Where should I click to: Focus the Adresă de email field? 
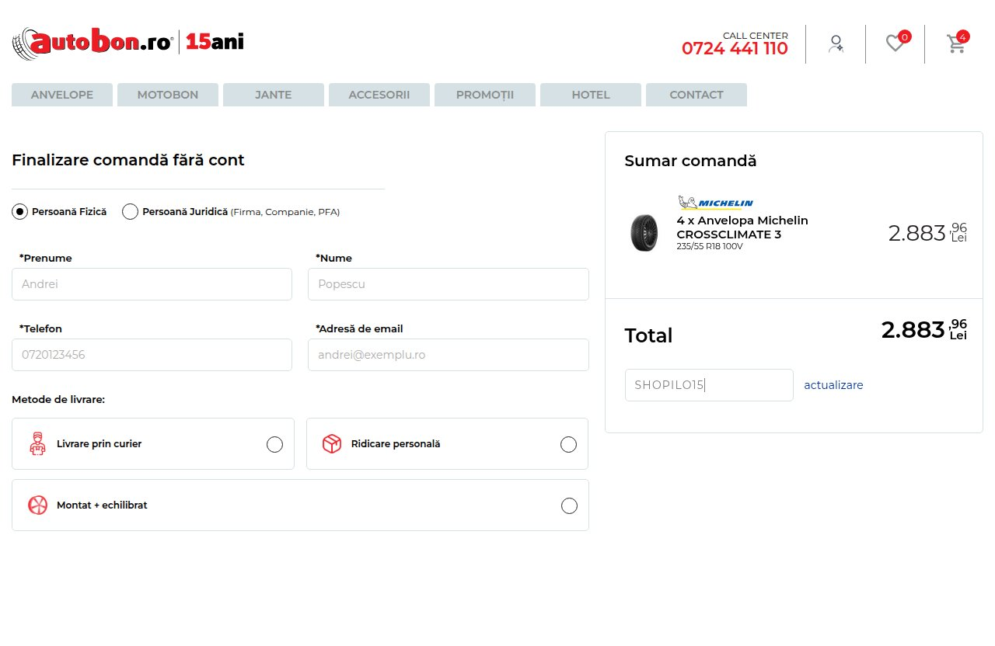pyautogui.click(x=449, y=355)
